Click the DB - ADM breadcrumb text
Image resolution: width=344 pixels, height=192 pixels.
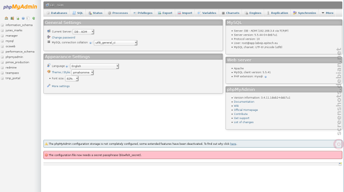point(57,5)
